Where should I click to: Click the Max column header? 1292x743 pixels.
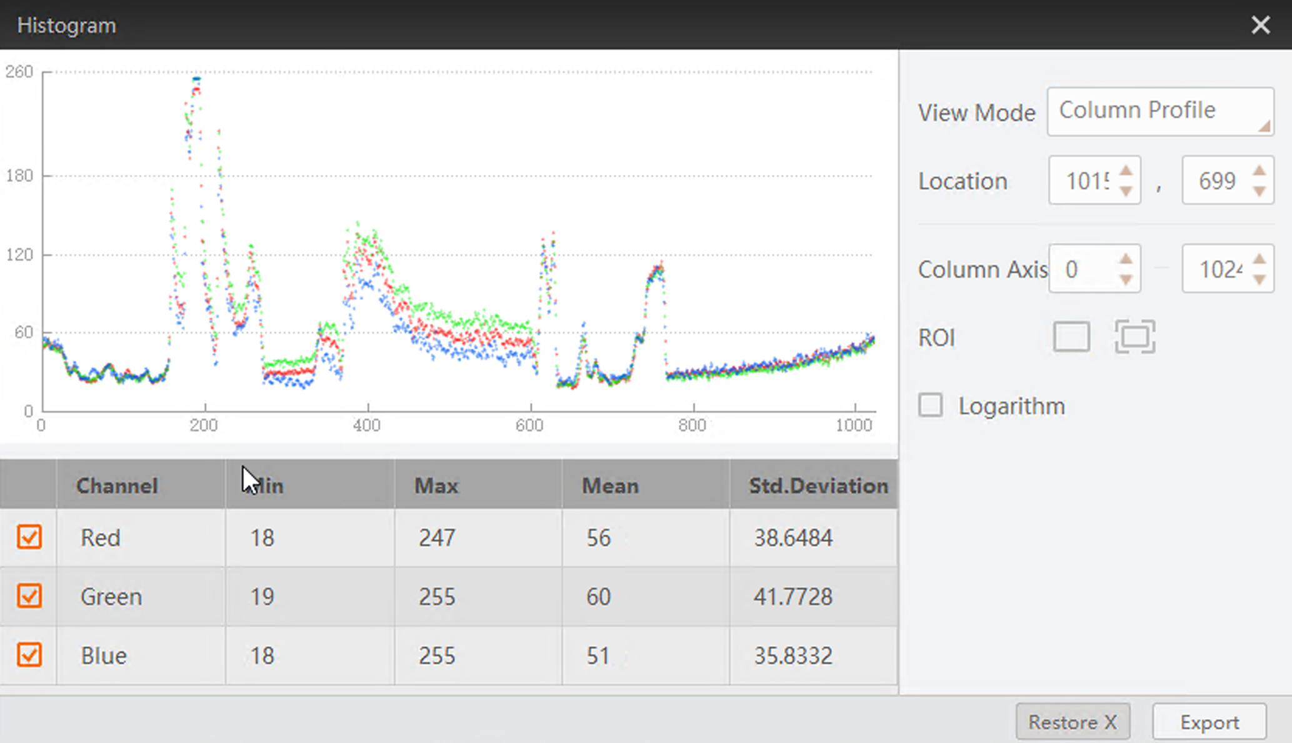pyautogui.click(x=436, y=486)
